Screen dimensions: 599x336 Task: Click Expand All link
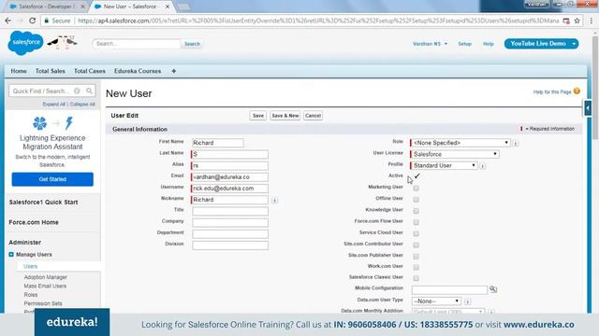[54, 104]
